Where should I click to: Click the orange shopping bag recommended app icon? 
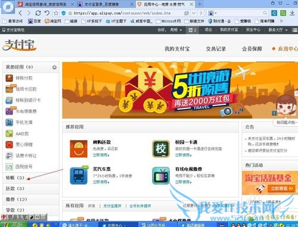pos(79,149)
